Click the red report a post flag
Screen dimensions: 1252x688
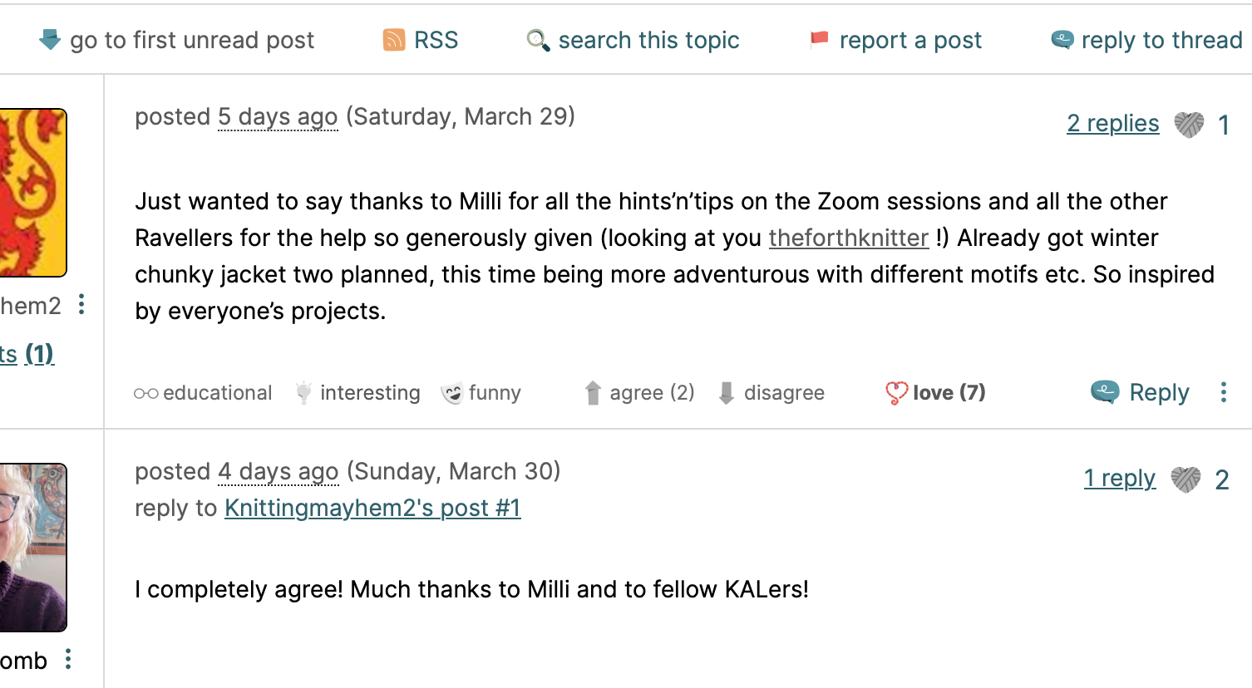pyautogui.click(x=820, y=39)
